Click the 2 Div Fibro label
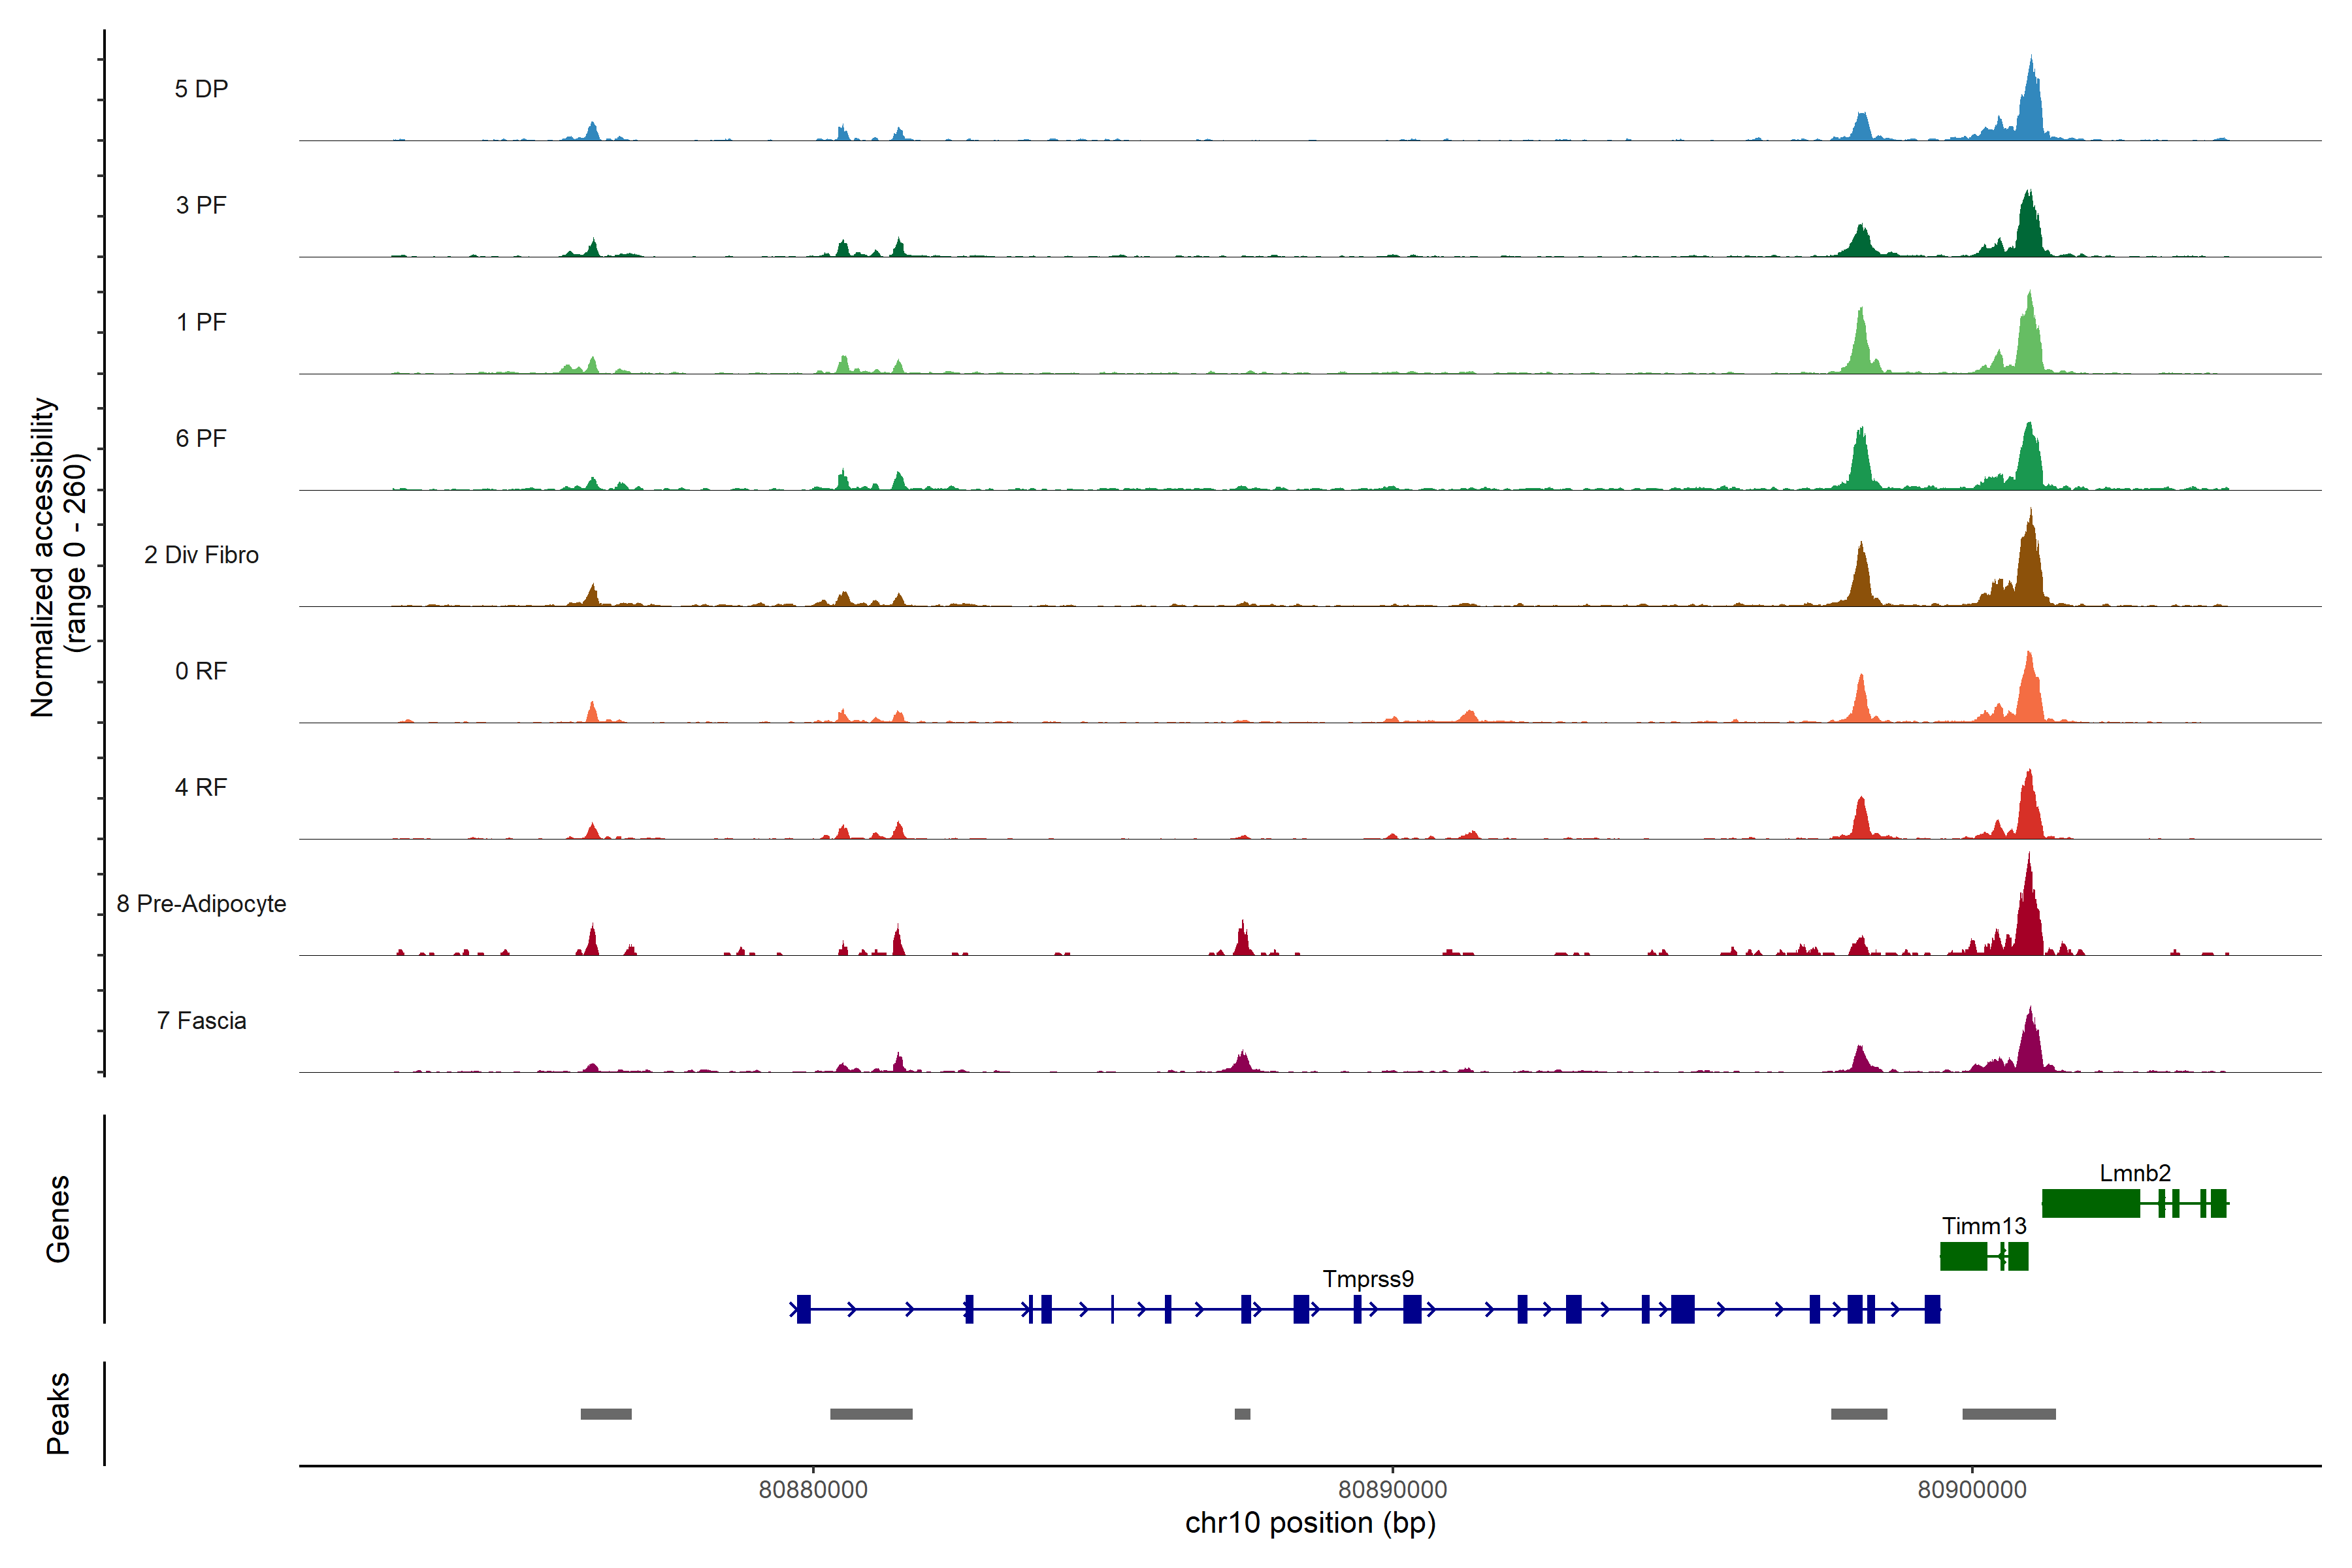The image size is (2352, 1568). 201,555
